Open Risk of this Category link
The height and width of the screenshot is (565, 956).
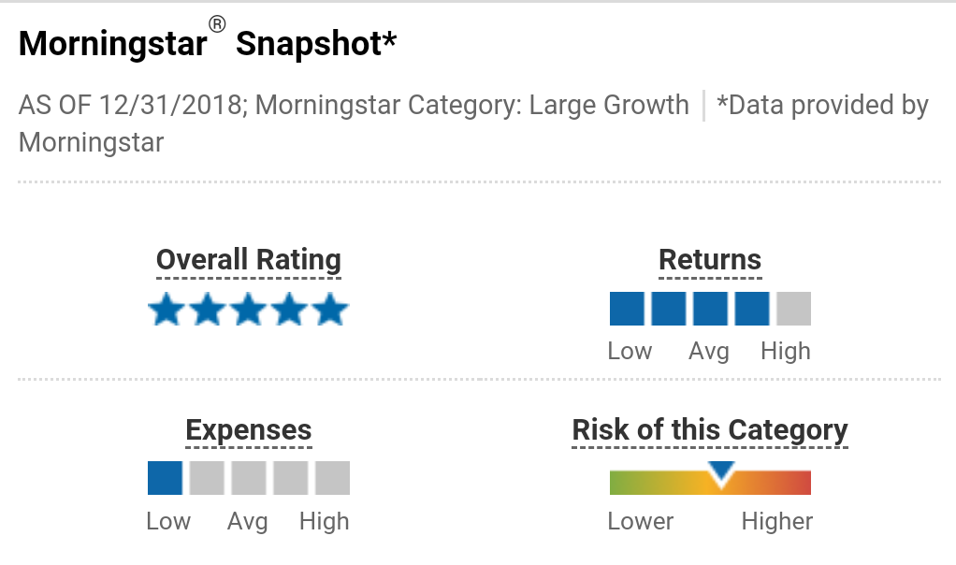point(710,430)
